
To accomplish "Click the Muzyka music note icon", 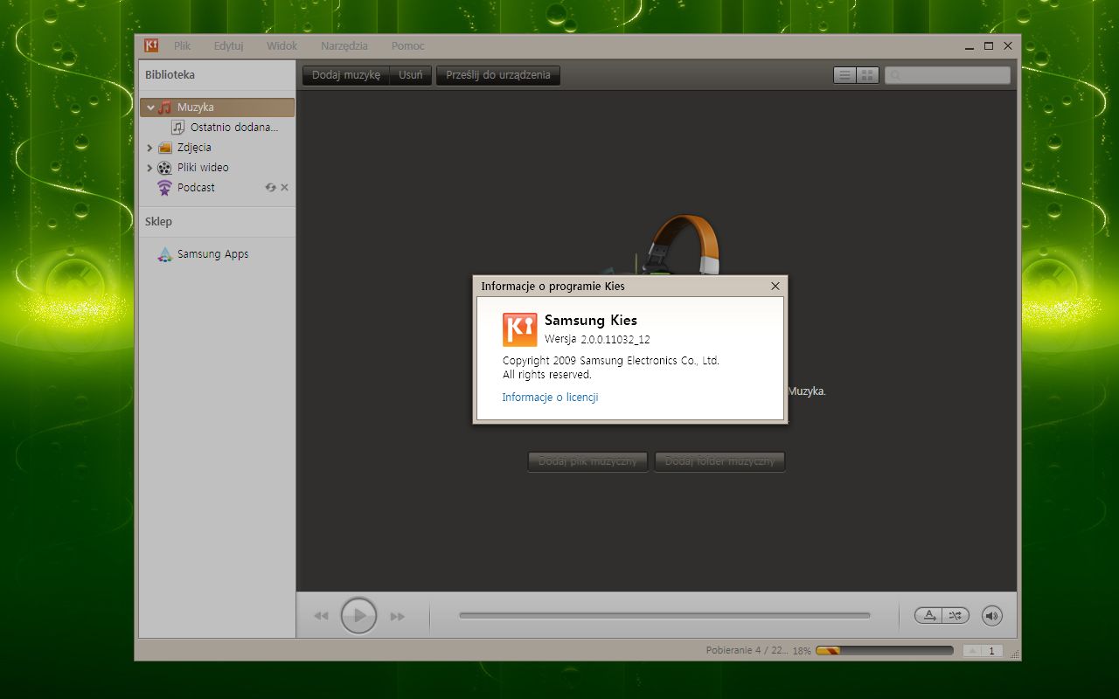I will tap(164, 107).
